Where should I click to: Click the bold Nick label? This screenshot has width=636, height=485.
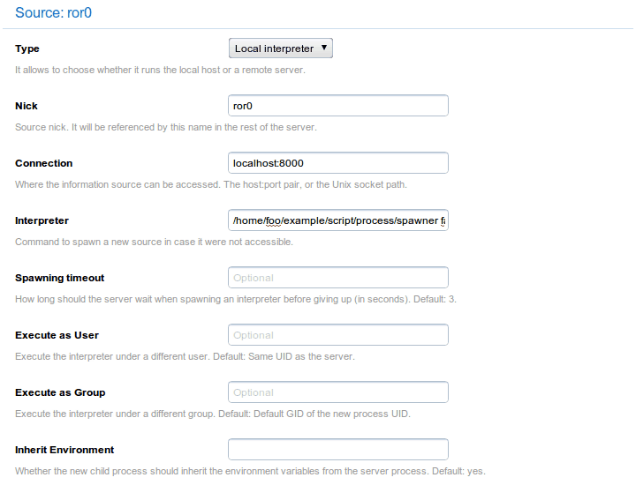tap(26, 106)
